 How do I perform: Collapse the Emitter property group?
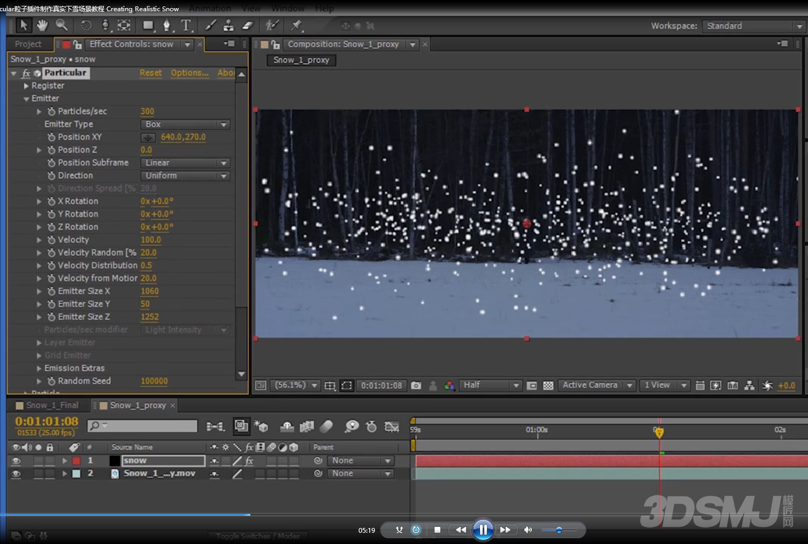(x=26, y=98)
